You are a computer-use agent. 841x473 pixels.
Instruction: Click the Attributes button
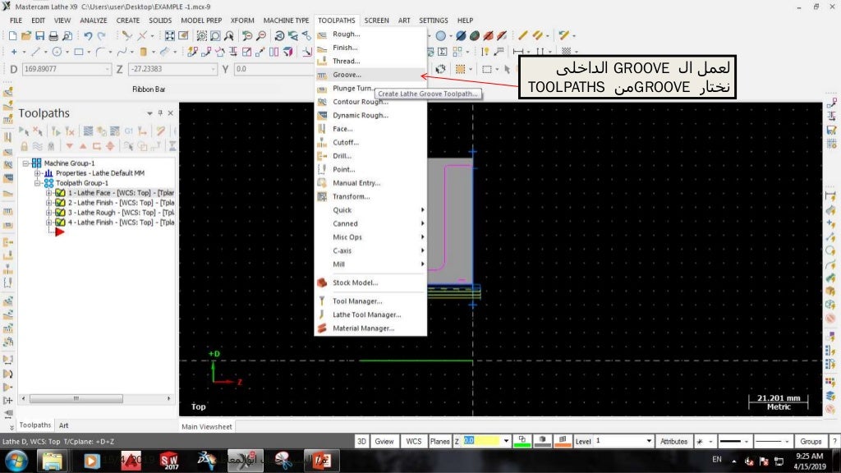pyautogui.click(x=673, y=441)
